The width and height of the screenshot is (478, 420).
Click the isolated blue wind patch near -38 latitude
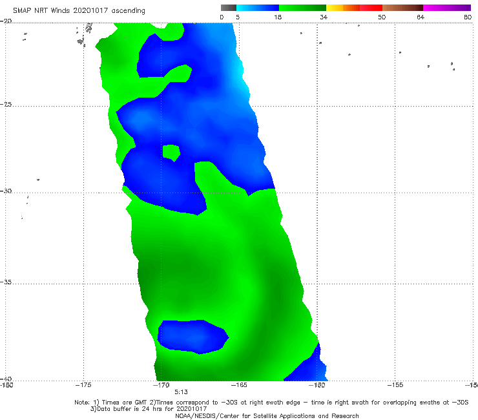pyautogui.click(x=192, y=337)
